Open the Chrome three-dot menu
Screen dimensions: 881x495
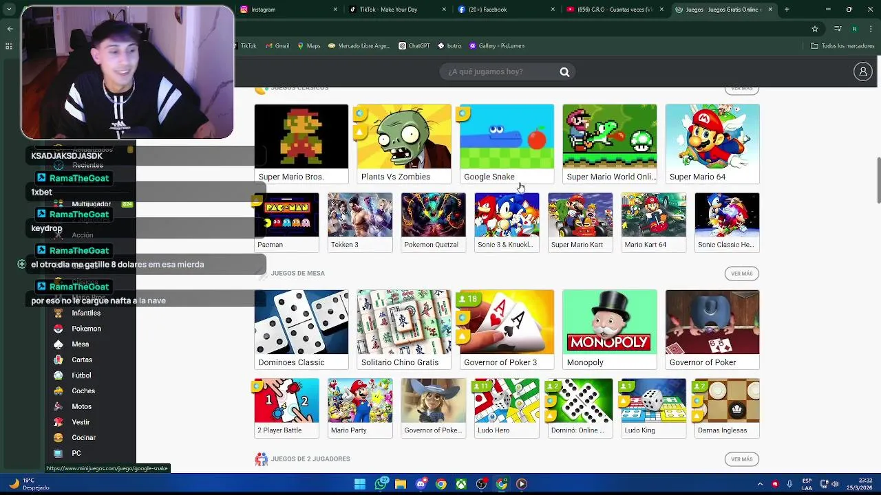point(871,29)
